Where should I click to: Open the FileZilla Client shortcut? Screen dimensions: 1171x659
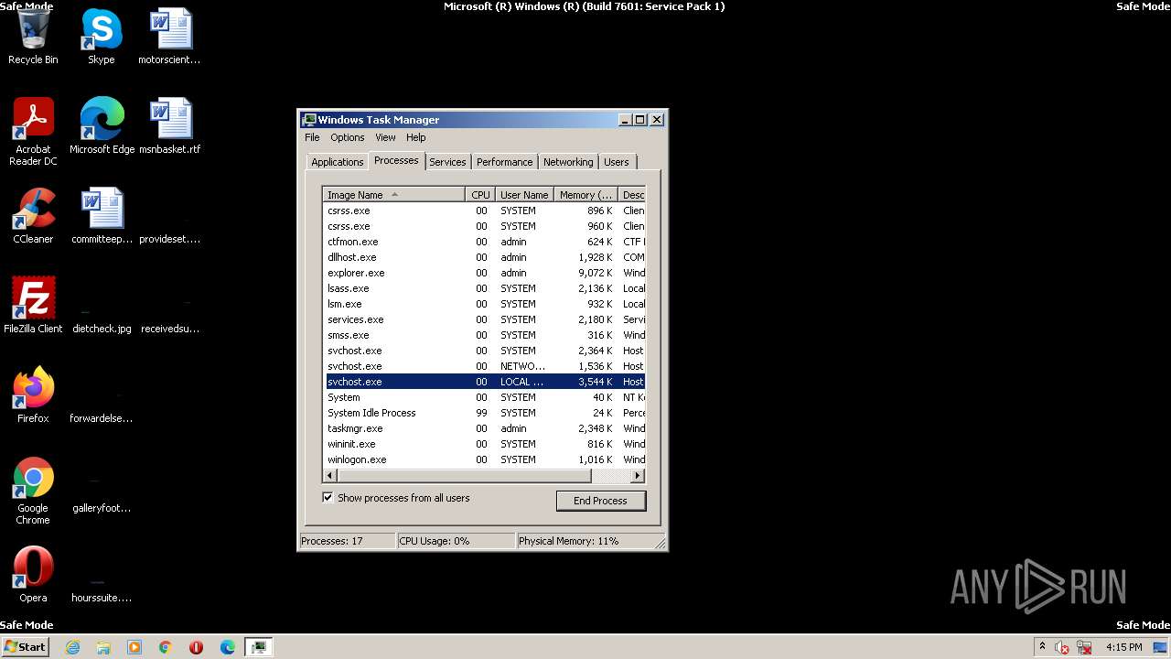(x=33, y=306)
